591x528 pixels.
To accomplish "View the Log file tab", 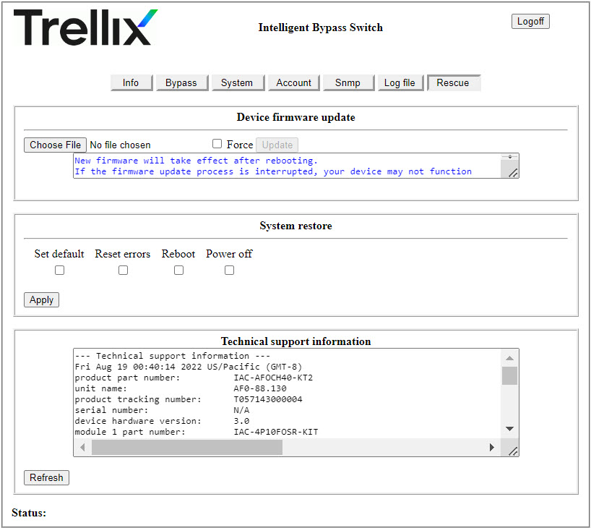I will click(x=400, y=82).
